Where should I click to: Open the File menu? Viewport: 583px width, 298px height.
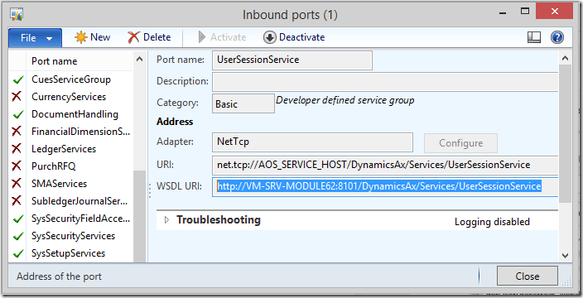(x=36, y=37)
